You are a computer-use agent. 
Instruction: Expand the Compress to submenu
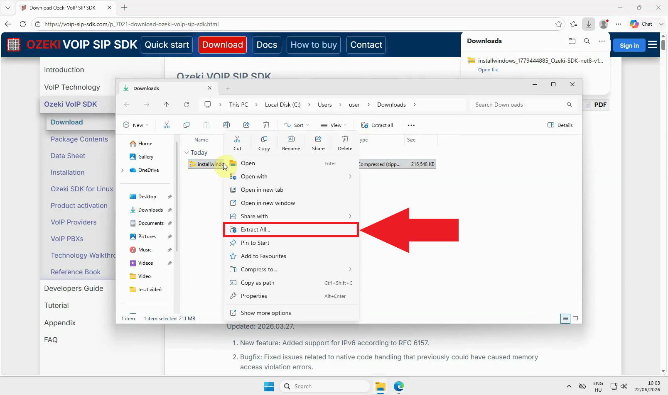[x=350, y=269]
